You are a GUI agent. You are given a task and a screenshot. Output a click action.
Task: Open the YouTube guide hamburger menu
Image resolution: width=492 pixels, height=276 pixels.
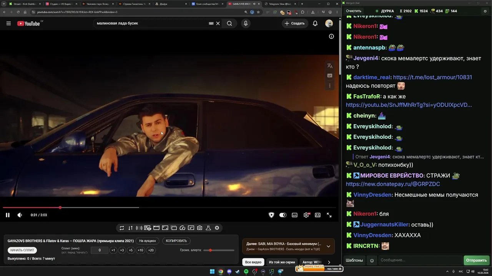point(8,23)
